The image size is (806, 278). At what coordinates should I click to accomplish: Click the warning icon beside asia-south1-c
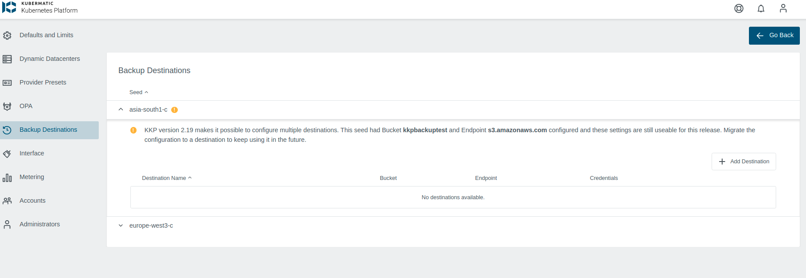tap(174, 110)
